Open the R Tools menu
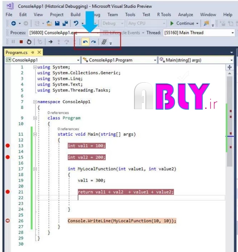The width and height of the screenshot is (238, 252). (164, 15)
